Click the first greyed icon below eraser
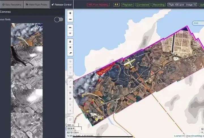The height and width of the screenshot is (138, 204). click(x=70, y=61)
